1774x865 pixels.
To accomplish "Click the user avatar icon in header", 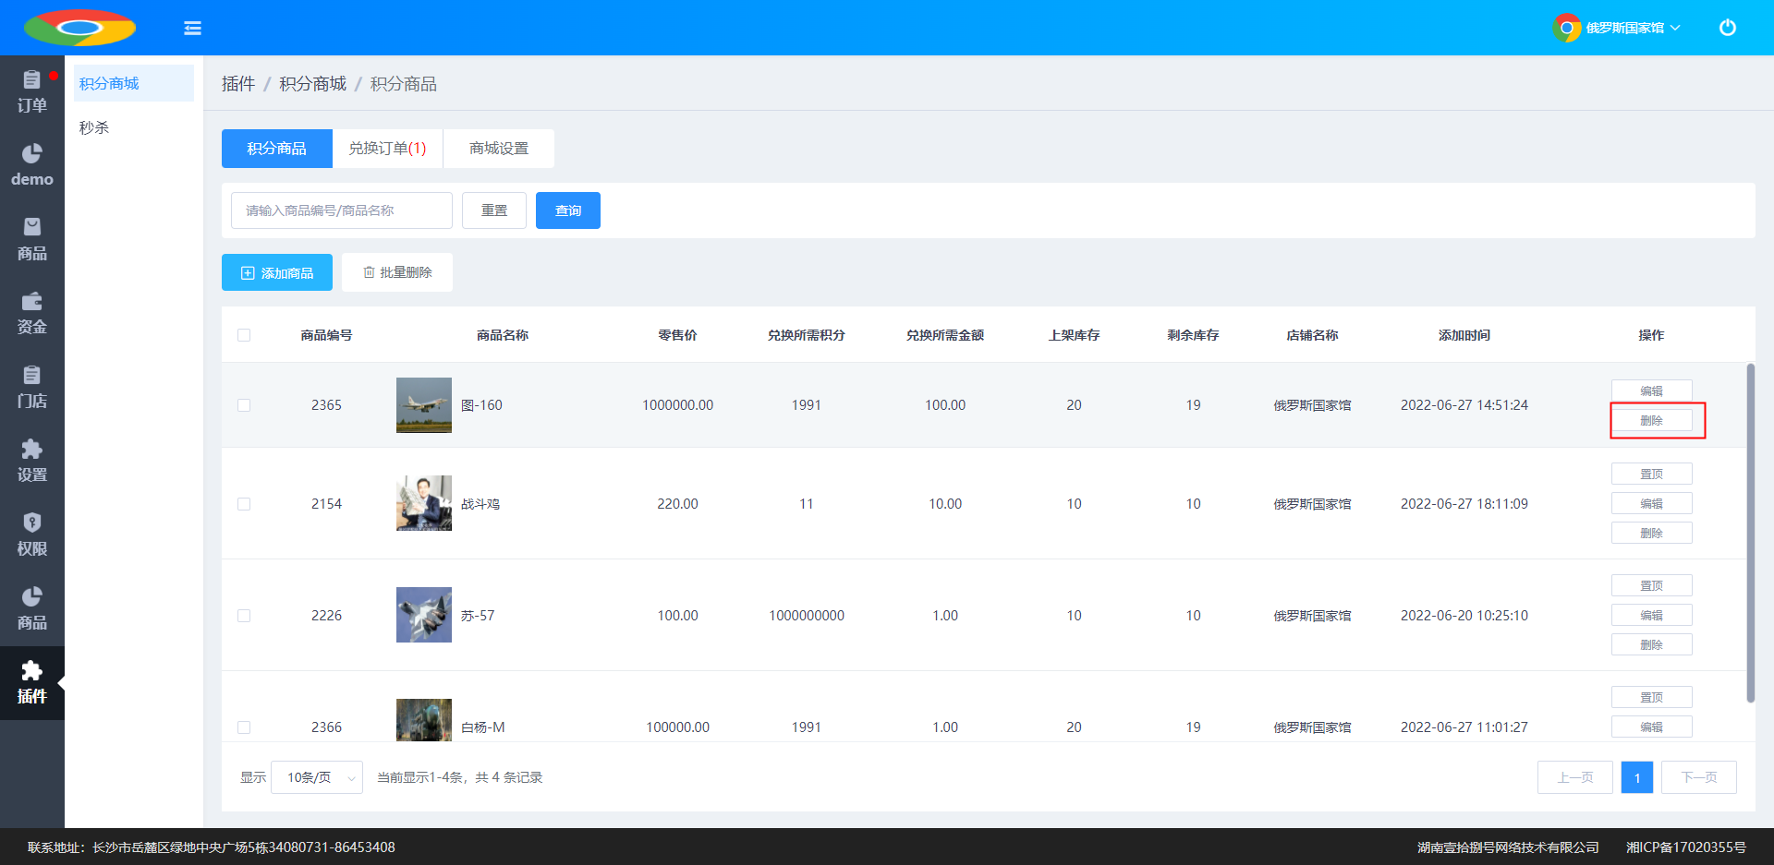I will tap(1566, 28).
